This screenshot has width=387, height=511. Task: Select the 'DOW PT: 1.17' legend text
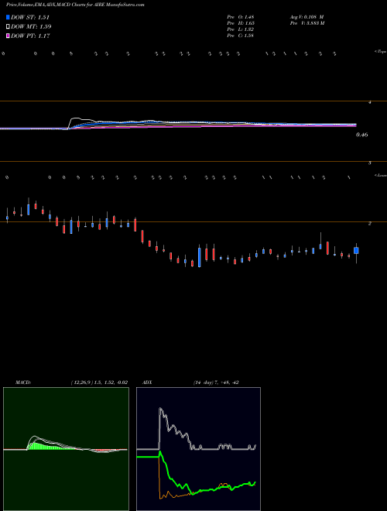pos(30,36)
